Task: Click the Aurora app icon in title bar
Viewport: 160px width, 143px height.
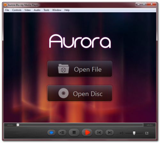Action: pos(5,5)
